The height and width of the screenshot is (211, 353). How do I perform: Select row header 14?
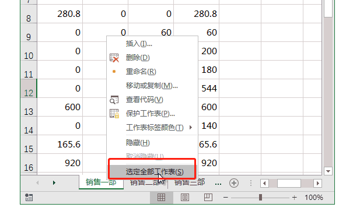pyautogui.click(x=29, y=126)
